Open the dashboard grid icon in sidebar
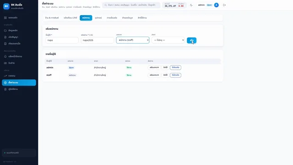Screen dimensions: 293x165 coord(5,17)
